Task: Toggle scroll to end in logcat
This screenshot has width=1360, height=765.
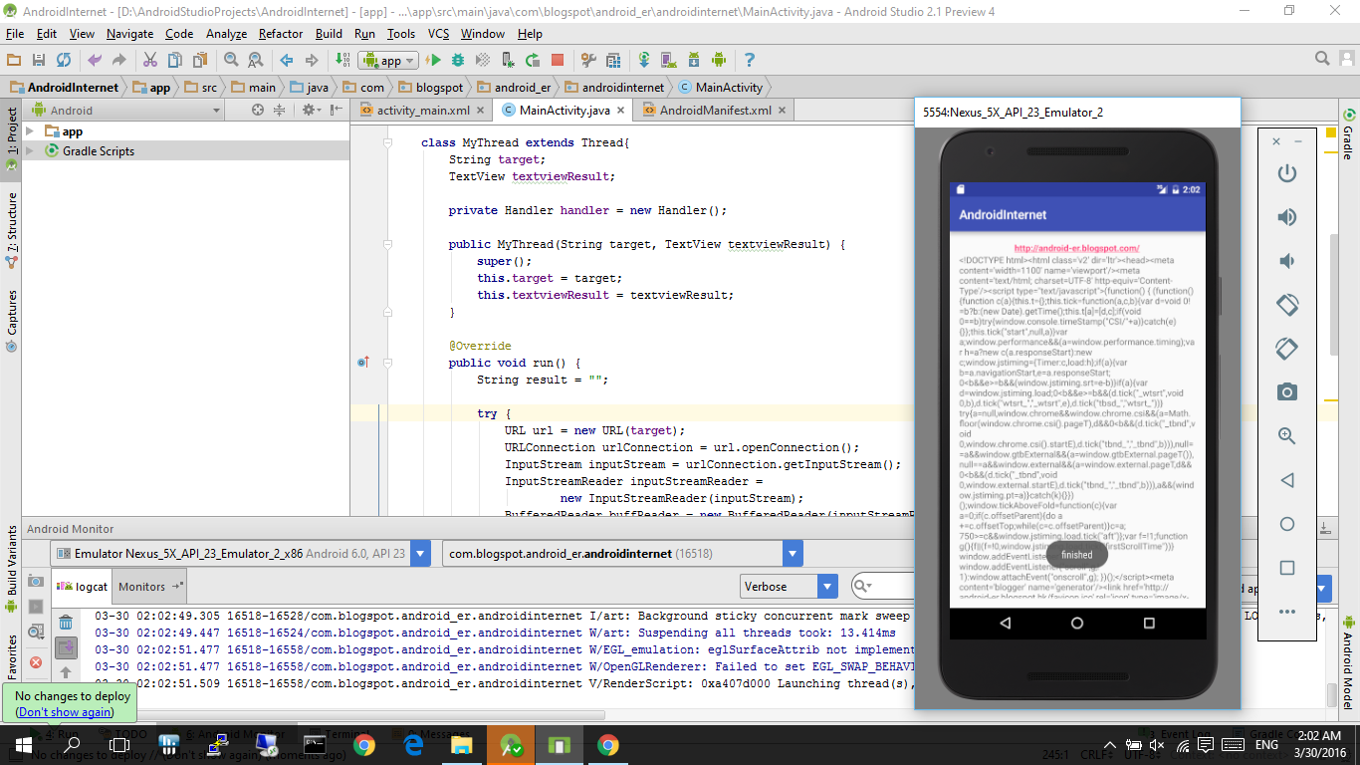Action: (x=65, y=648)
